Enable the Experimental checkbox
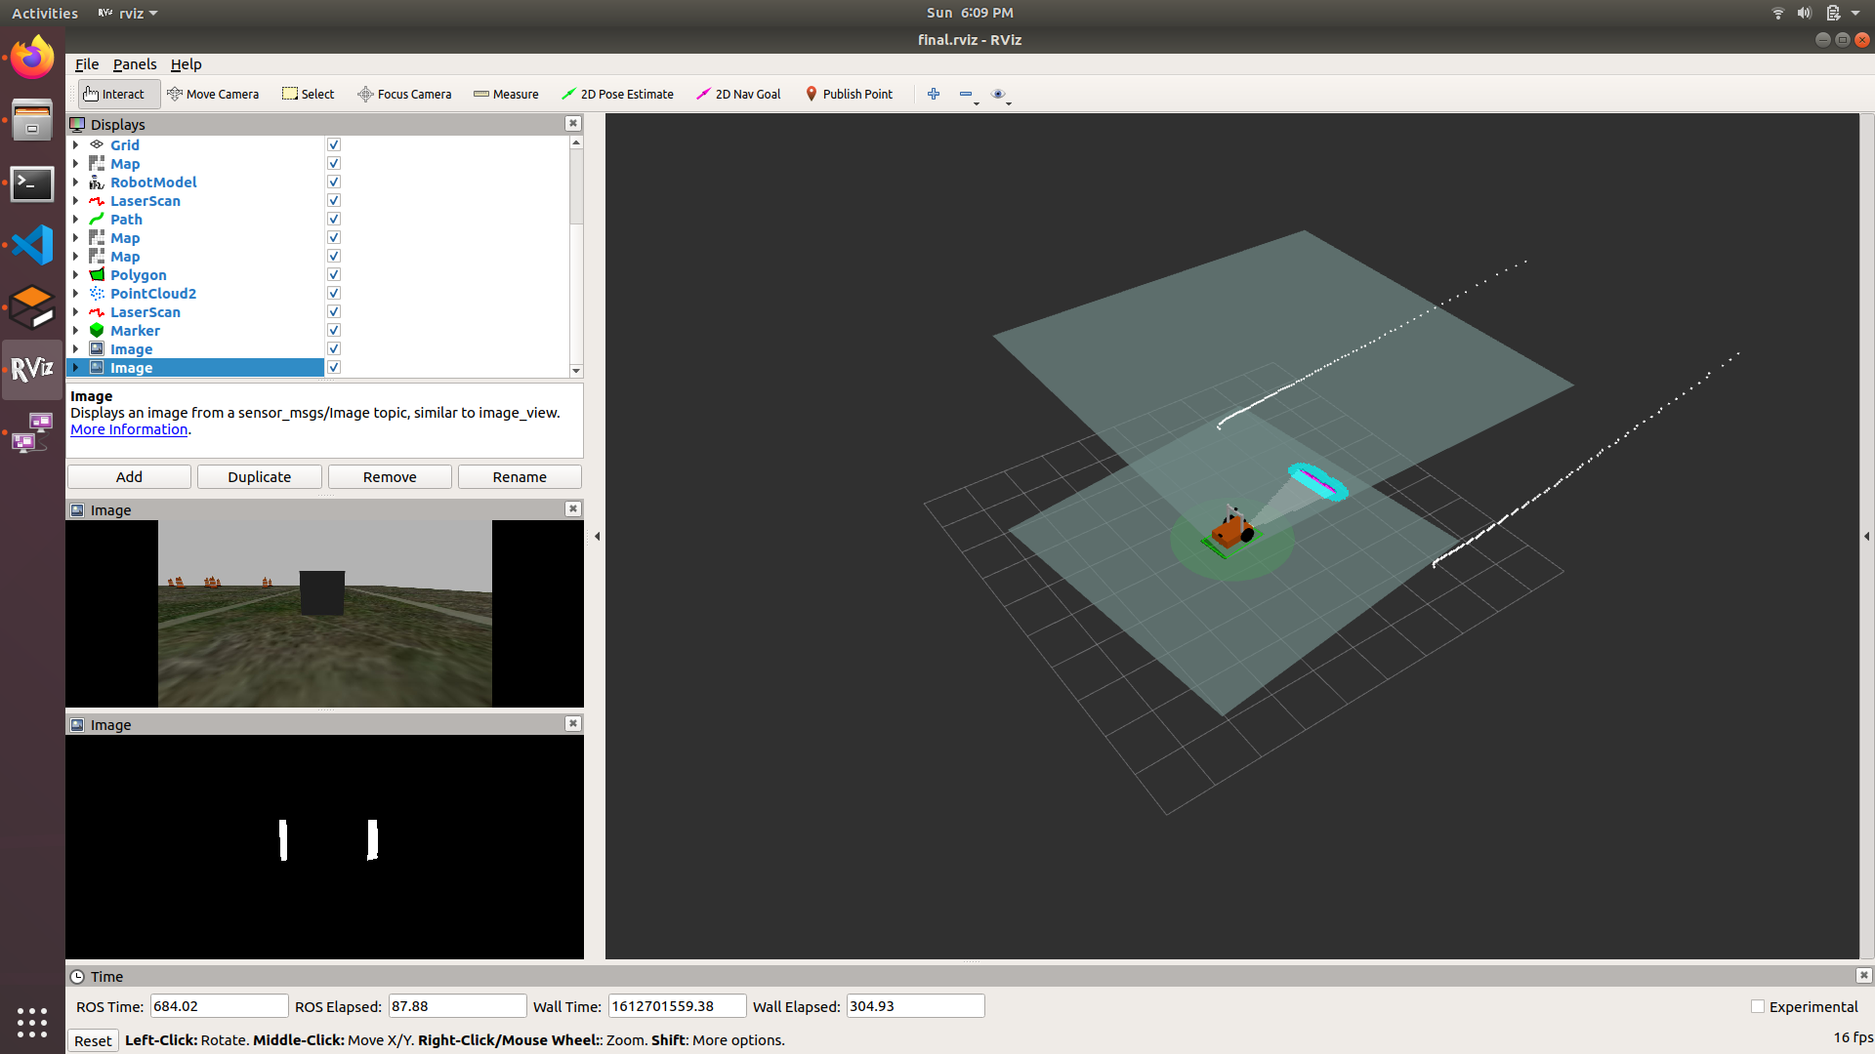Image resolution: width=1875 pixels, height=1054 pixels. pos(1758,1006)
